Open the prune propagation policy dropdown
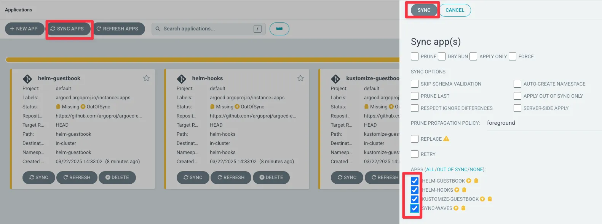Image resolution: width=602 pixels, height=224 pixels. [544, 123]
